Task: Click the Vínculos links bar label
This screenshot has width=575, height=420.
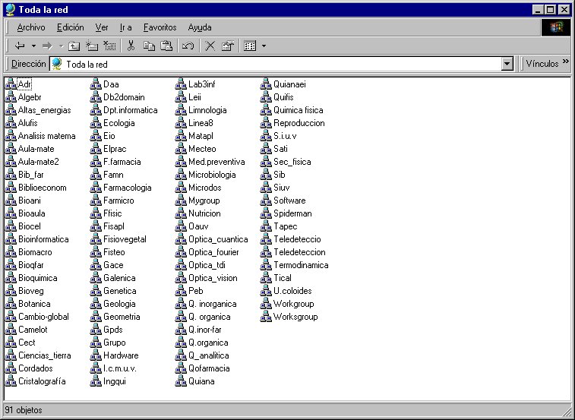Action: (x=542, y=64)
